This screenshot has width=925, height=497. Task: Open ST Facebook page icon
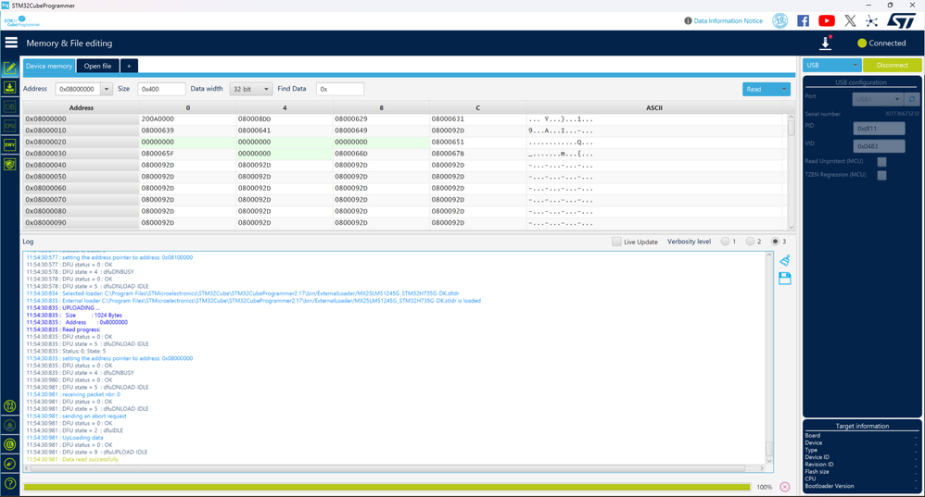click(x=803, y=20)
